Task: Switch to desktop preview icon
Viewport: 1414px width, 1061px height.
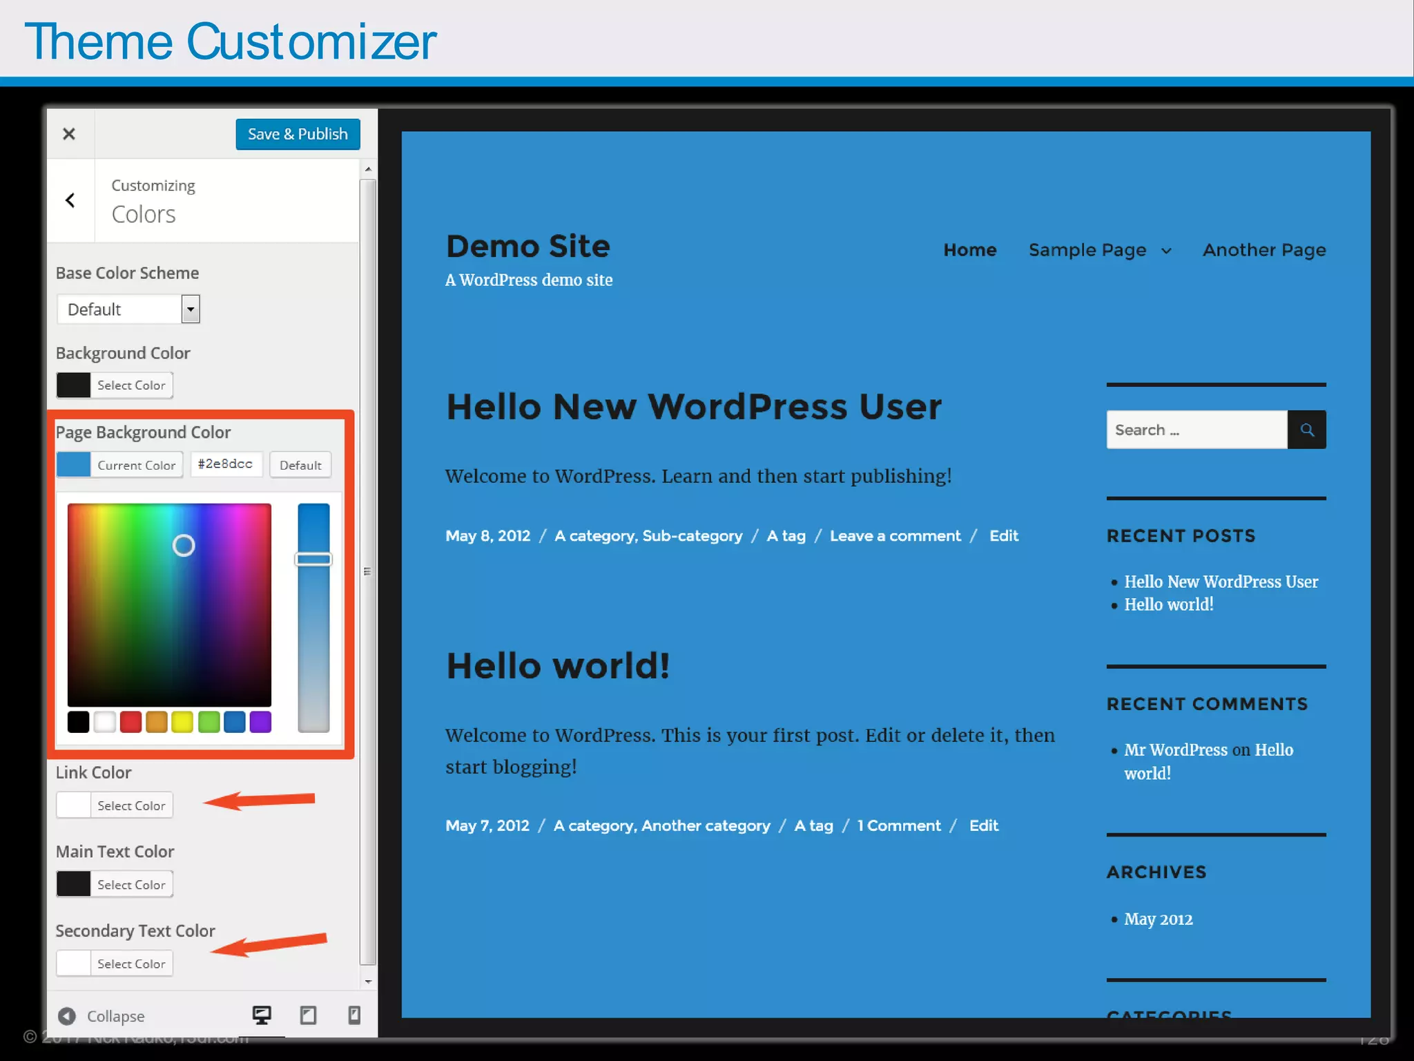Action: 262,1015
